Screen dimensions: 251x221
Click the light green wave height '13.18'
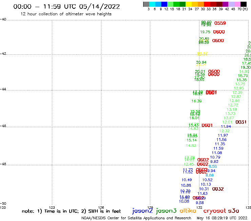tap(232, 109)
